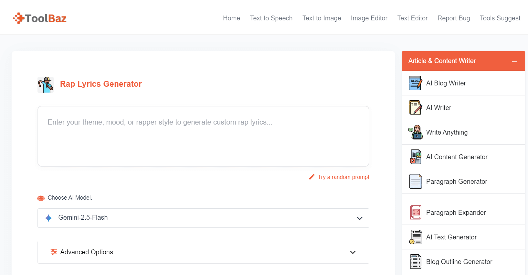Click the Blog Outline Generator icon
This screenshot has width=528, height=275.
coord(415,262)
